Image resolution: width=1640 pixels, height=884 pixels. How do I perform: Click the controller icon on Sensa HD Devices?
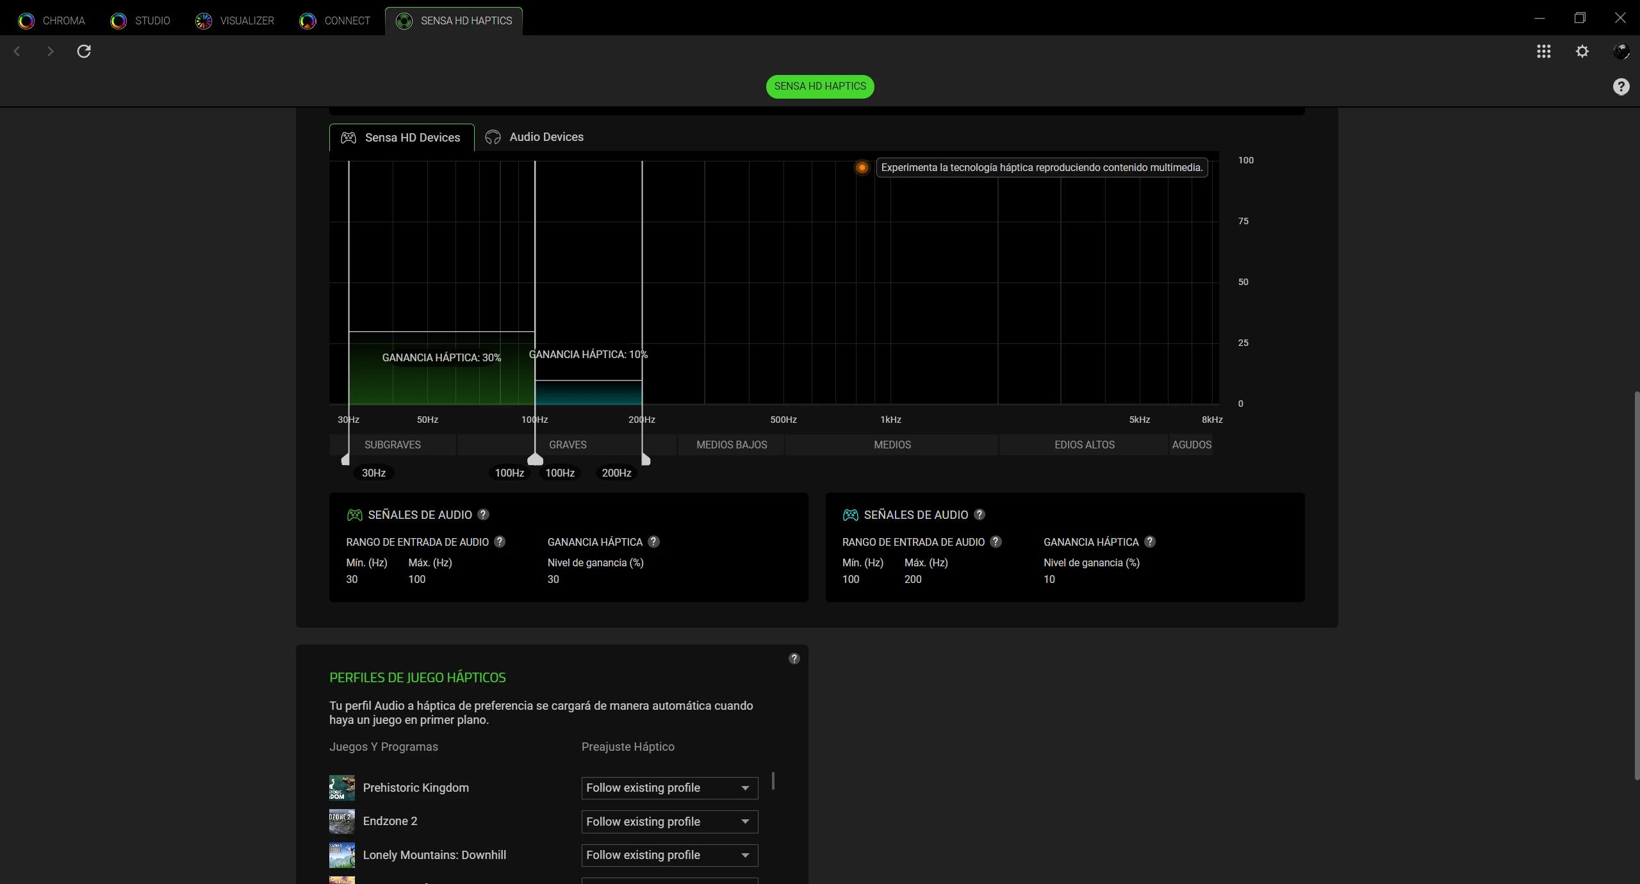[x=348, y=138]
